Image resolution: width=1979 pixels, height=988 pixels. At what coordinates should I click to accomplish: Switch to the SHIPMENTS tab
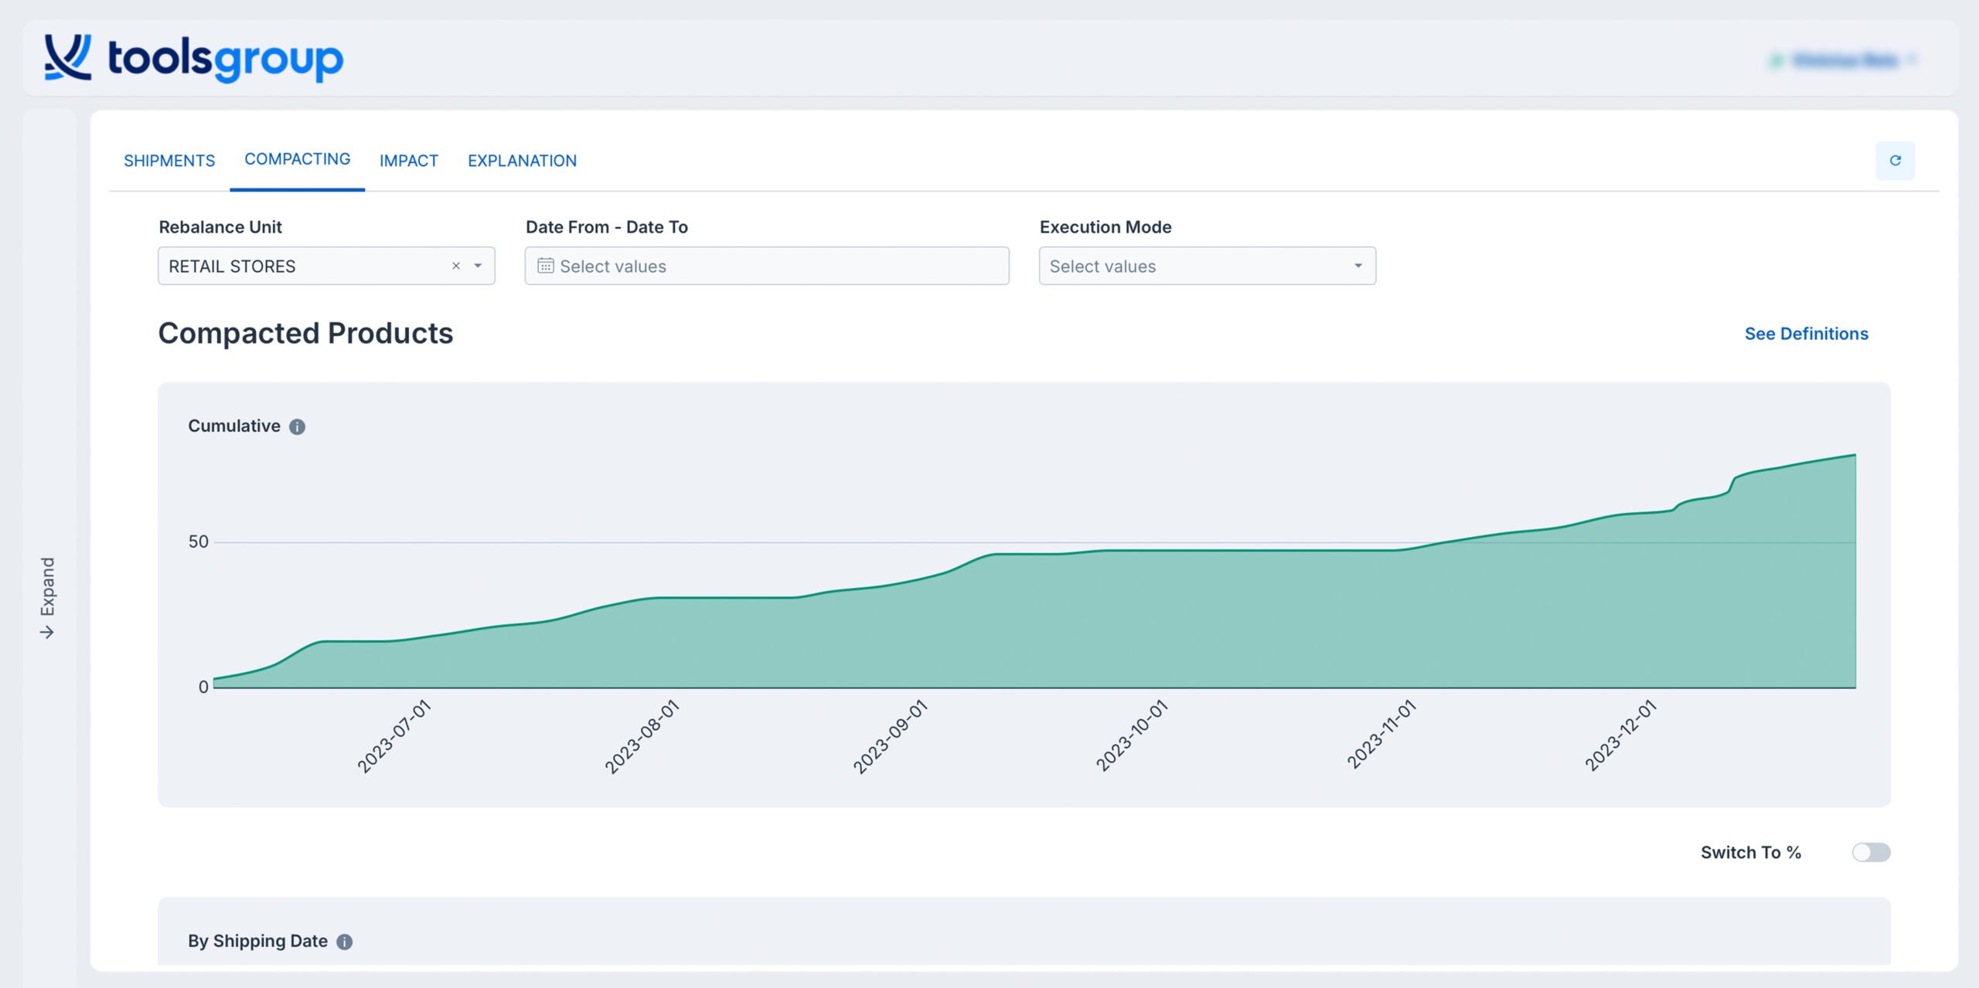tap(169, 161)
